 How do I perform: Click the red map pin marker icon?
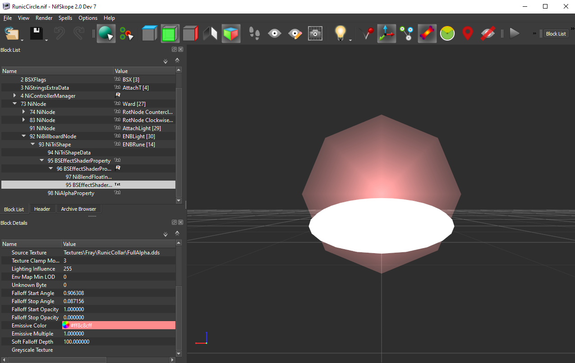(468, 34)
